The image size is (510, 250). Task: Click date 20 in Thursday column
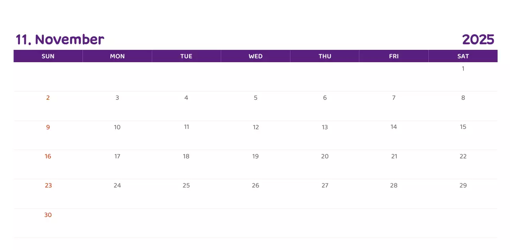[x=325, y=156]
